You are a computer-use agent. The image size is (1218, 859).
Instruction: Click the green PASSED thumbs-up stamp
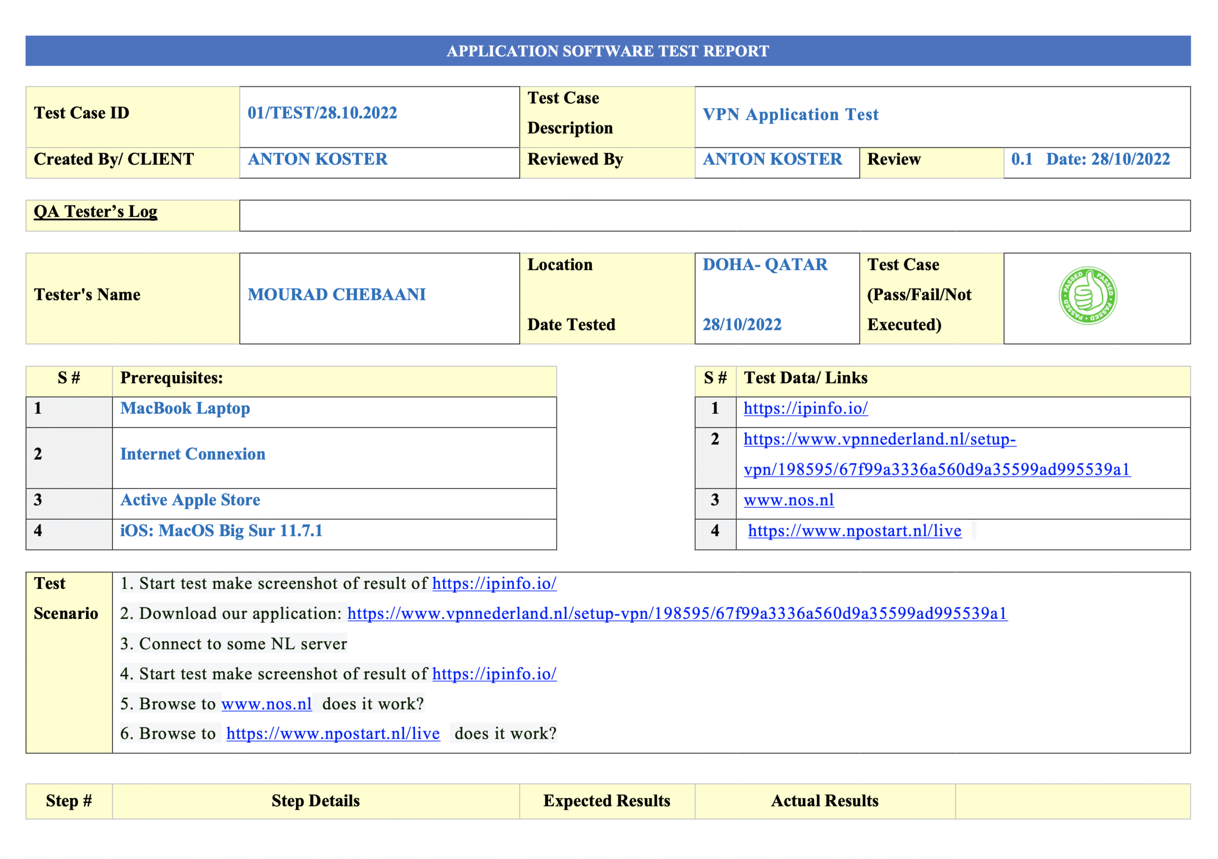[1088, 295]
